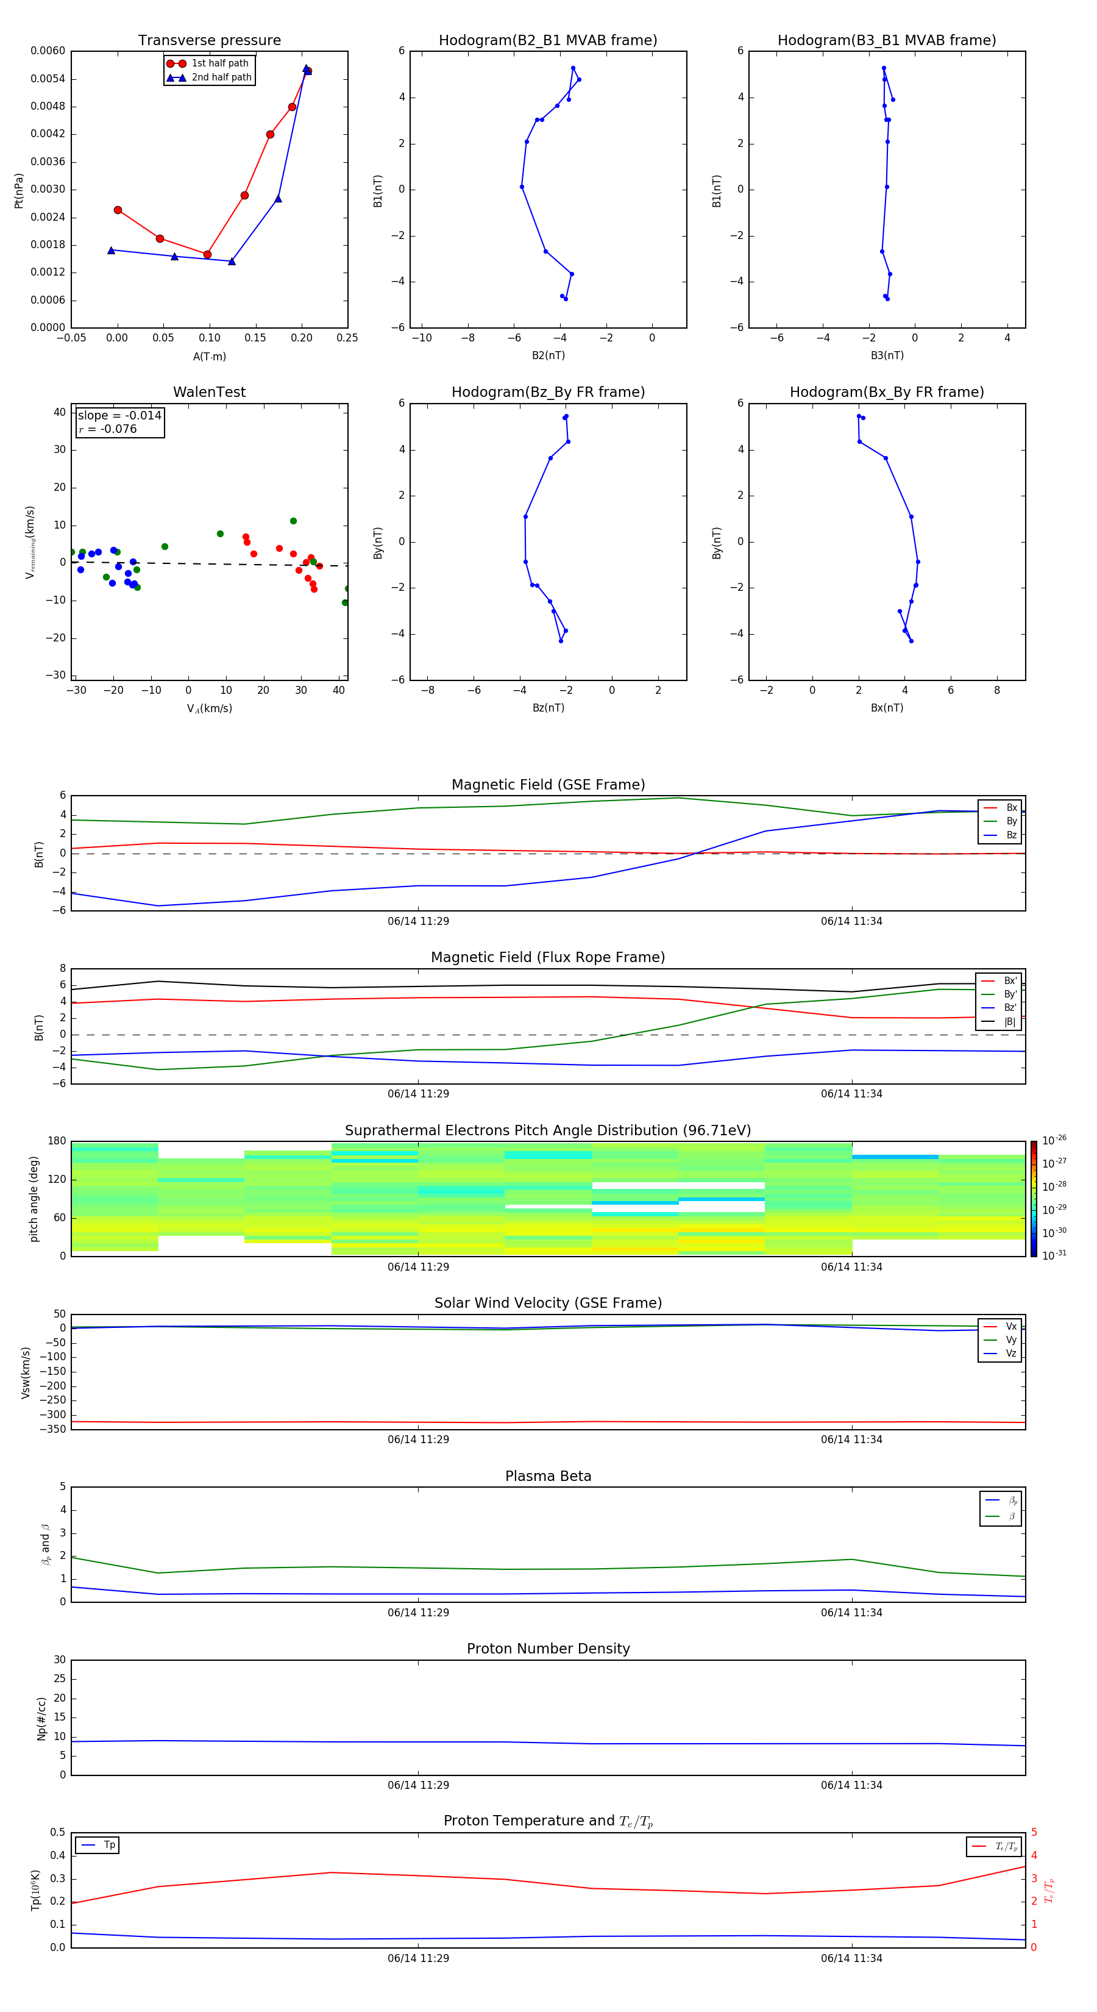Click the 'B3(nT)' x-axis label
This screenshot has width=1097, height=2012.
coord(887,355)
